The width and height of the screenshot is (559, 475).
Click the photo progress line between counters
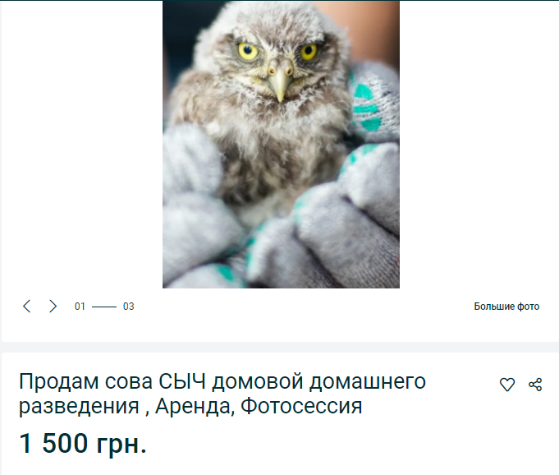pyautogui.click(x=104, y=307)
